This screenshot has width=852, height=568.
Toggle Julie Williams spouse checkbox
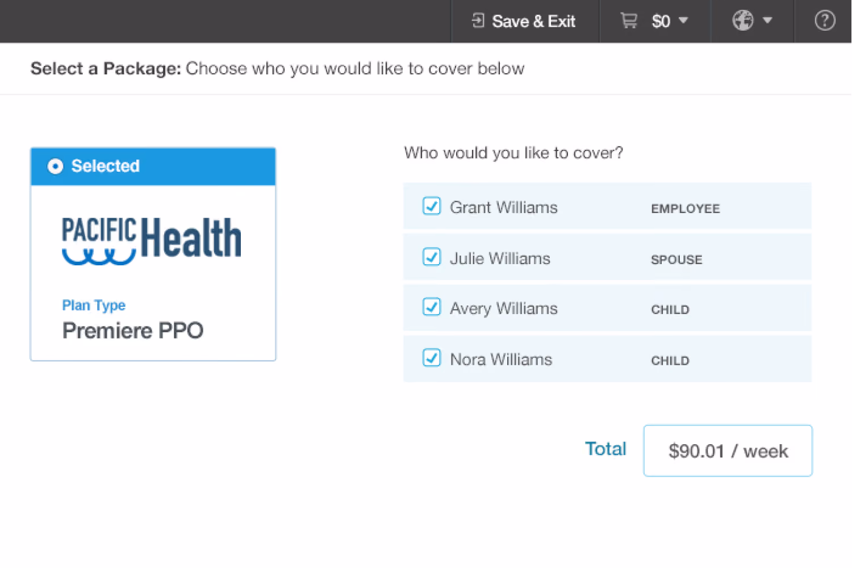point(432,257)
